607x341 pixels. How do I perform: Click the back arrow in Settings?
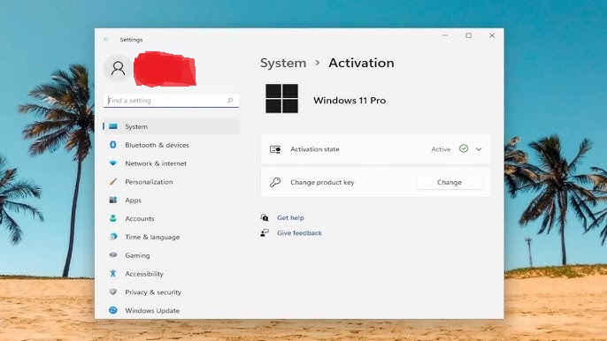point(106,40)
